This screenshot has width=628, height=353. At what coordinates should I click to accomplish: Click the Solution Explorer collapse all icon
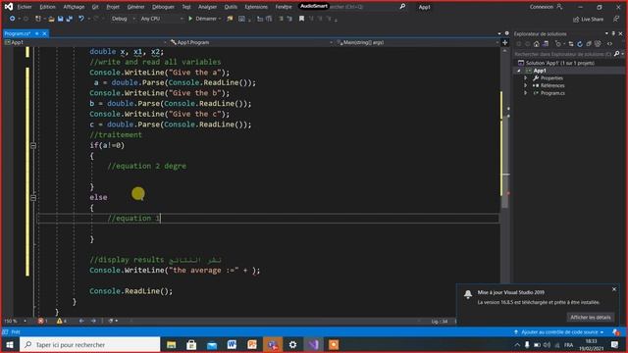pyautogui.click(x=589, y=44)
